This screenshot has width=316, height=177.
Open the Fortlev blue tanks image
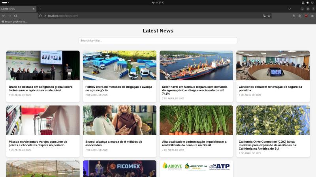click(x=120, y=65)
